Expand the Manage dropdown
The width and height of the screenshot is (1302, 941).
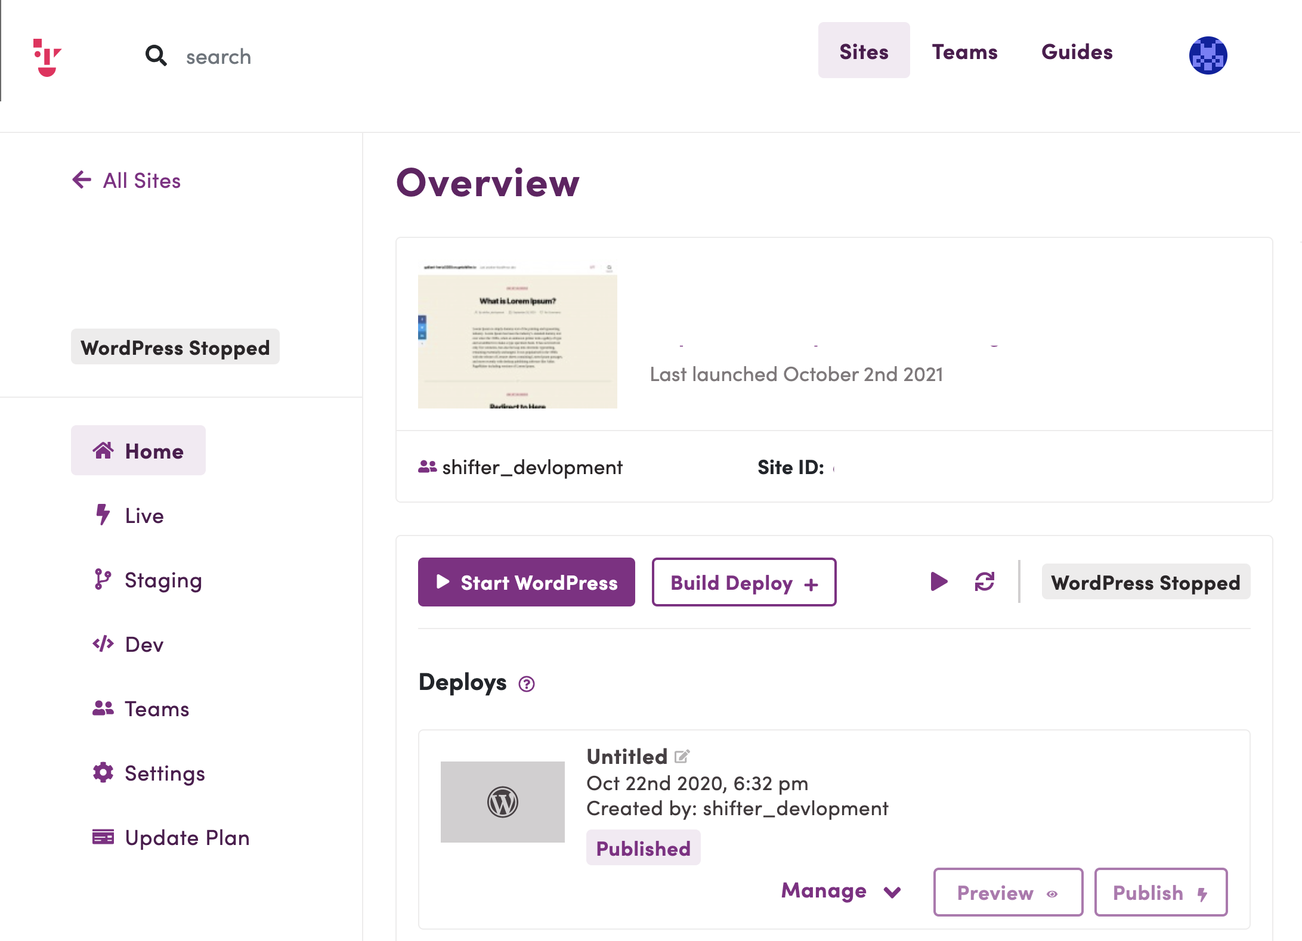pos(842,891)
